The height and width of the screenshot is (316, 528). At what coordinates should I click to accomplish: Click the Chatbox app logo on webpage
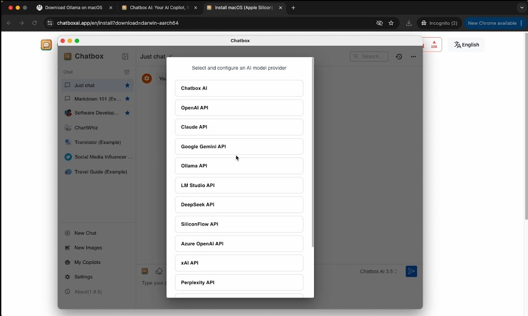coord(46,44)
